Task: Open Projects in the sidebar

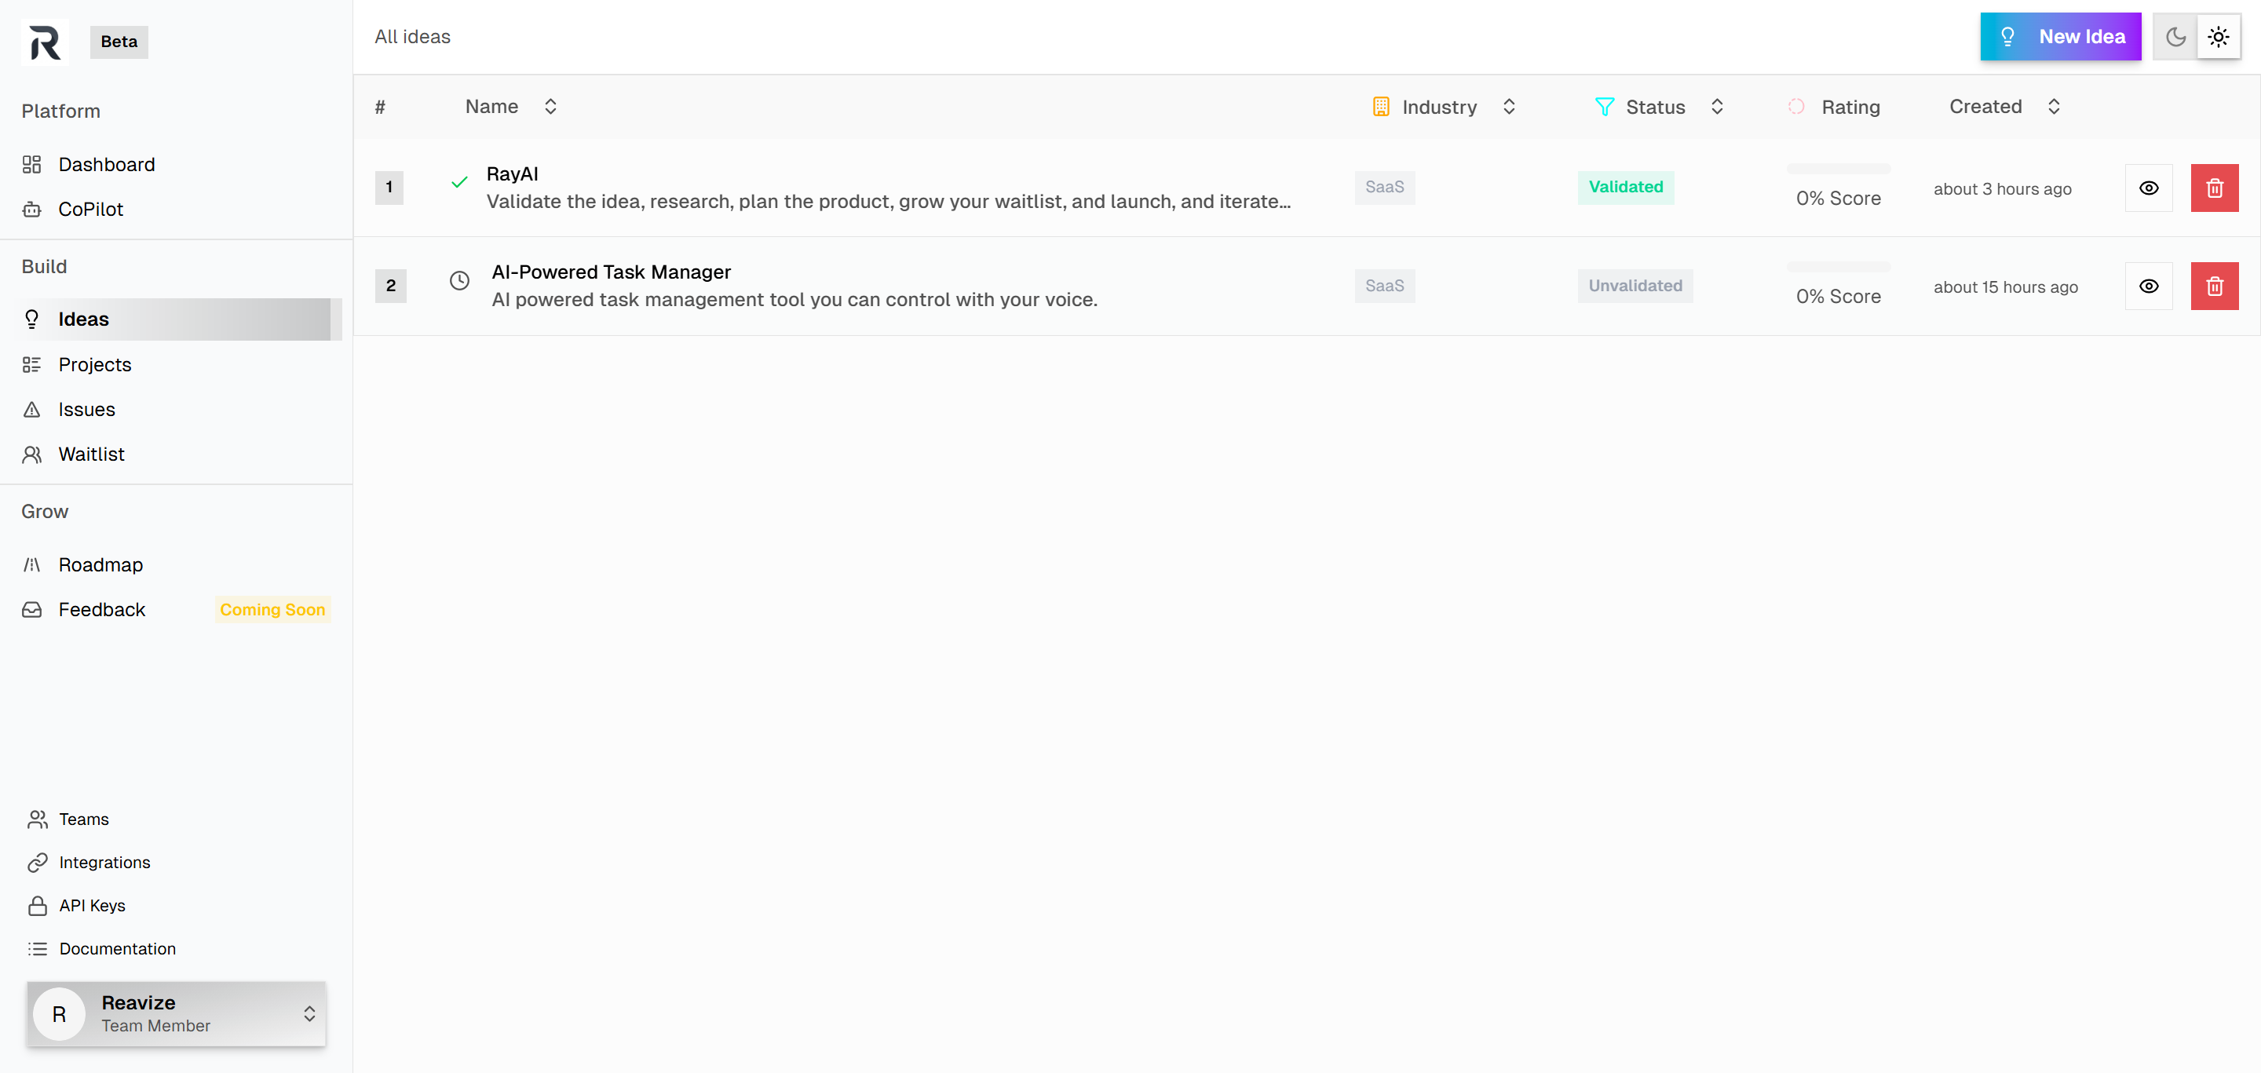Action: click(x=95, y=365)
